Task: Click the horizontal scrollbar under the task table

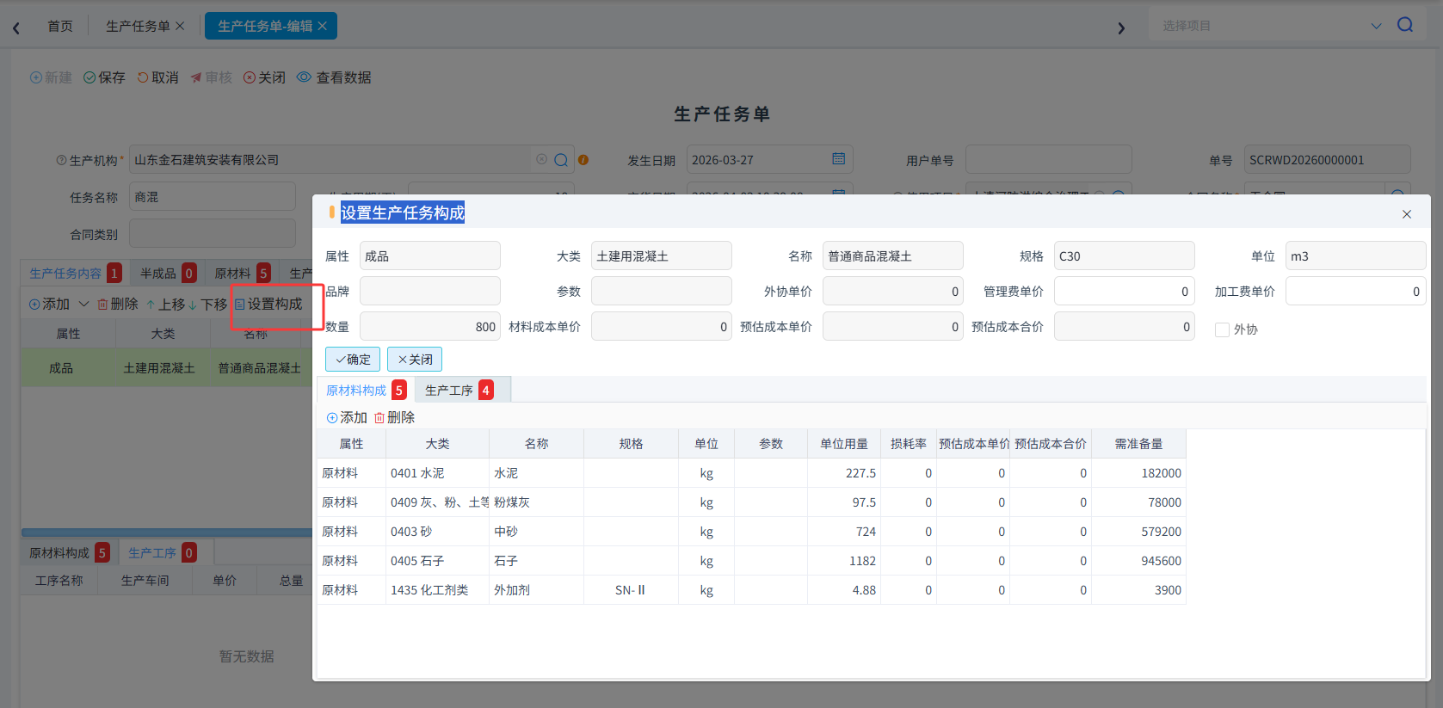Action: [x=167, y=533]
